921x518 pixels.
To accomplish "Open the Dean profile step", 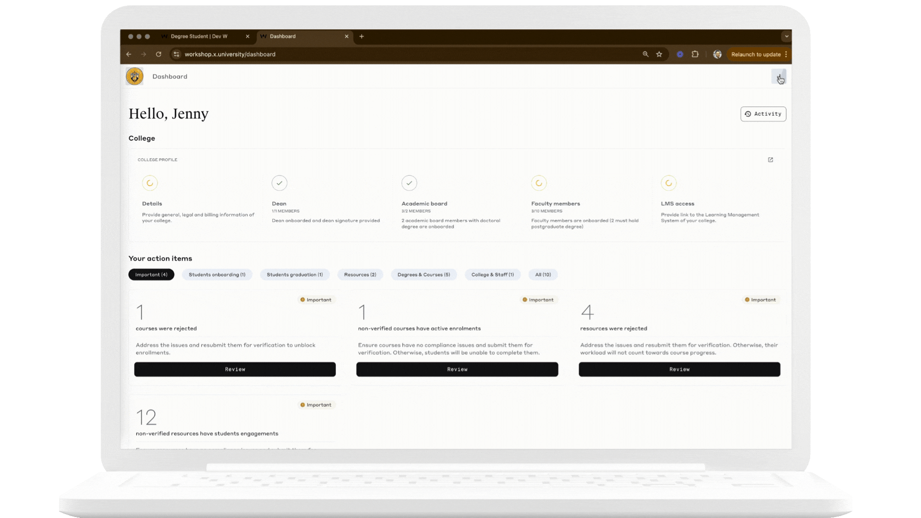I will click(x=329, y=200).
